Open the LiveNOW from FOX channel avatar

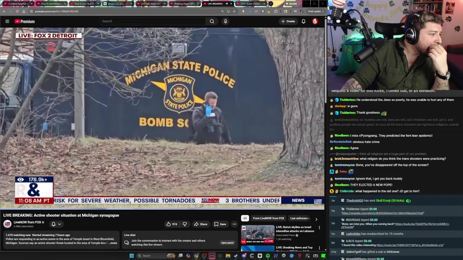pos(7,224)
